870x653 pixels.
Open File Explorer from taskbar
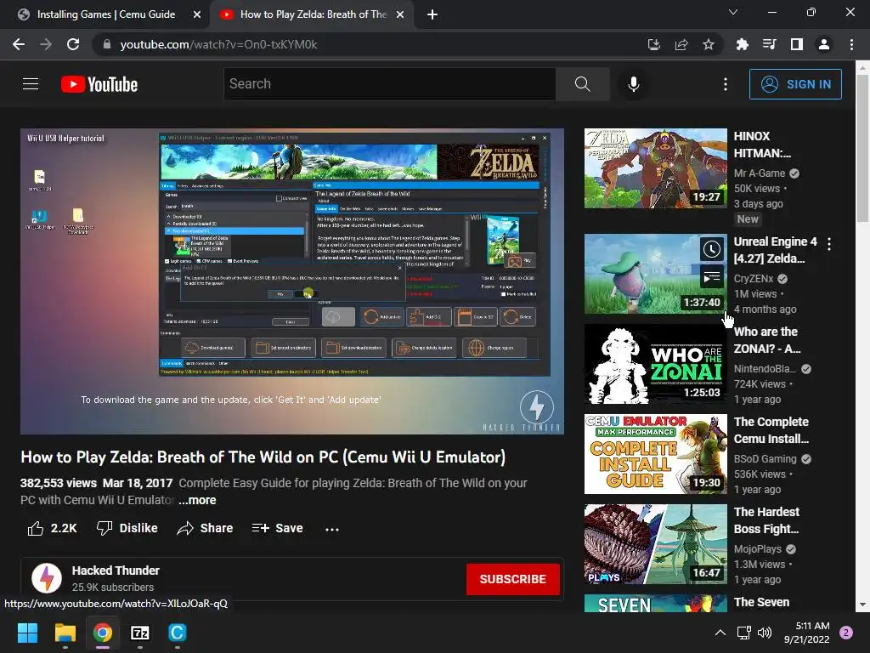tap(65, 633)
